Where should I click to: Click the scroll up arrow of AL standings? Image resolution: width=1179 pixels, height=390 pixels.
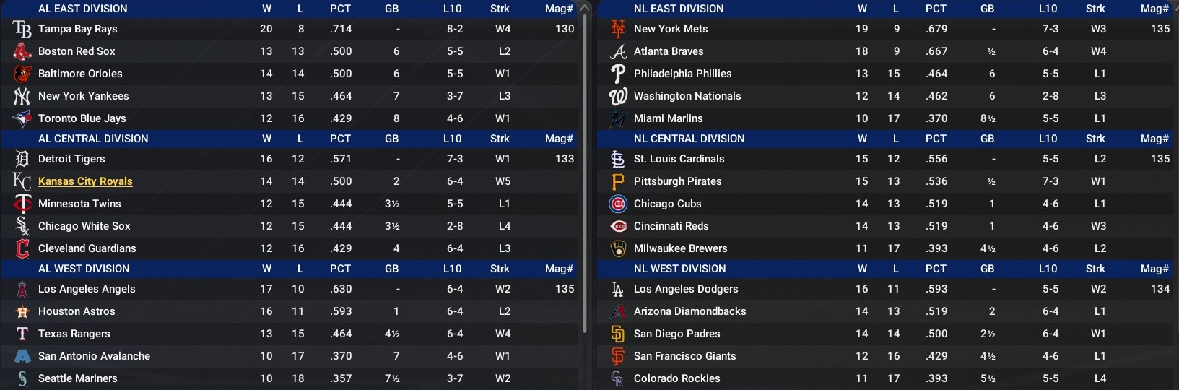coord(585,8)
